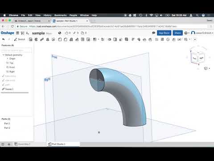Select Part 1 in the Parts list
Viewport: 214px width, 161px height.
[7, 123]
